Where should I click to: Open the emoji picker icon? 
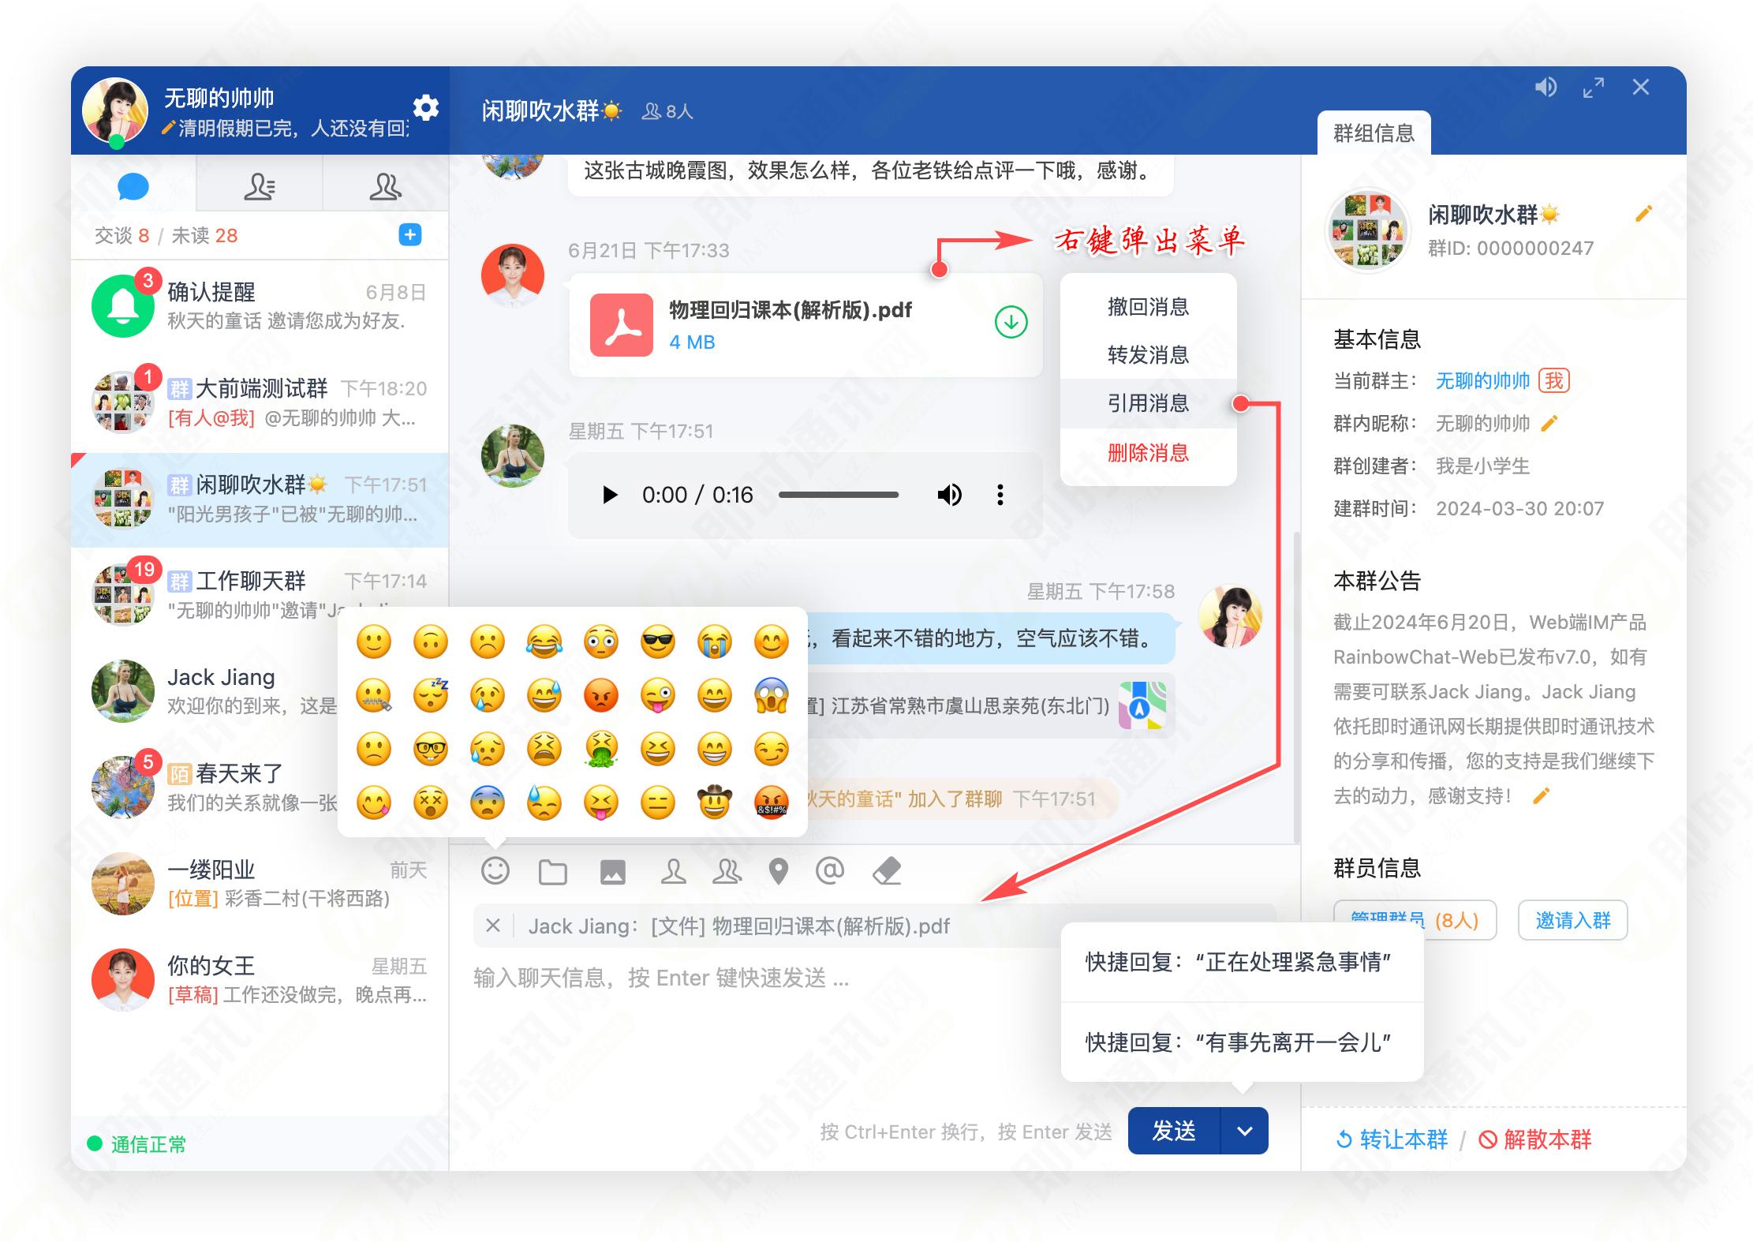495,870
